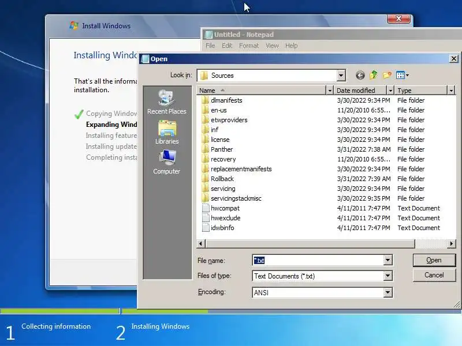Sort by the Type column header
Viewport: 462px width, 346px height.
tap(422, 91)
